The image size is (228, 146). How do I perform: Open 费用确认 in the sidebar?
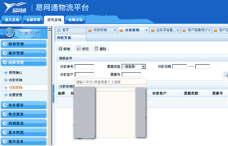[x=16, y=72]
